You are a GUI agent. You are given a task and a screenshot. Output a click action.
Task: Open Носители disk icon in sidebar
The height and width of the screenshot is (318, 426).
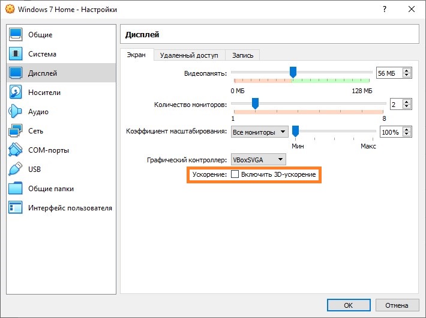[16, 93]
